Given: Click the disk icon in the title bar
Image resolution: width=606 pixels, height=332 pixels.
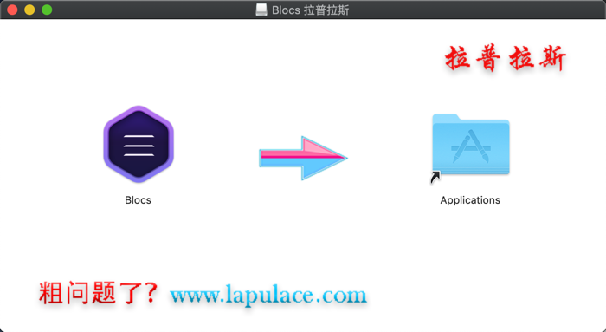Looking at the screenshot, I should (x=261, y=10).
